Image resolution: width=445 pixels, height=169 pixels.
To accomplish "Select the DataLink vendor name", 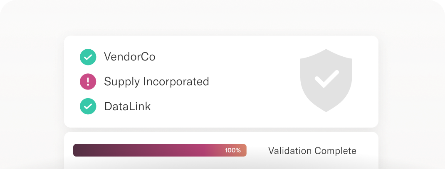I will point(127,106).
